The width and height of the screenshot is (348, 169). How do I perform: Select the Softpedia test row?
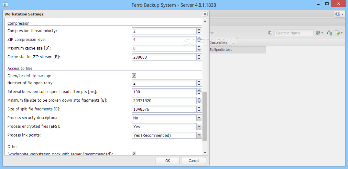point(237,50)
